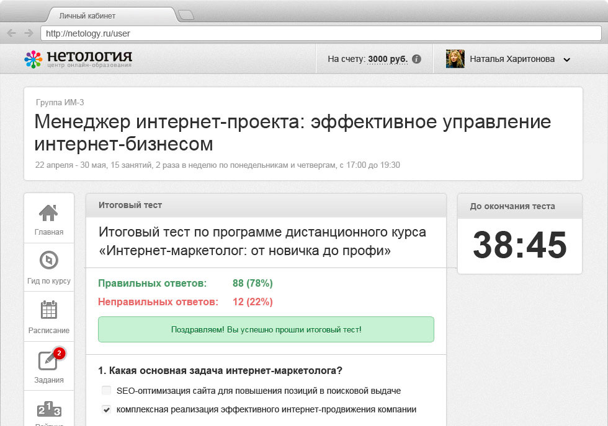Open the ratings podium icon in sidebar
608x426 pixels.
click(48, 410)
